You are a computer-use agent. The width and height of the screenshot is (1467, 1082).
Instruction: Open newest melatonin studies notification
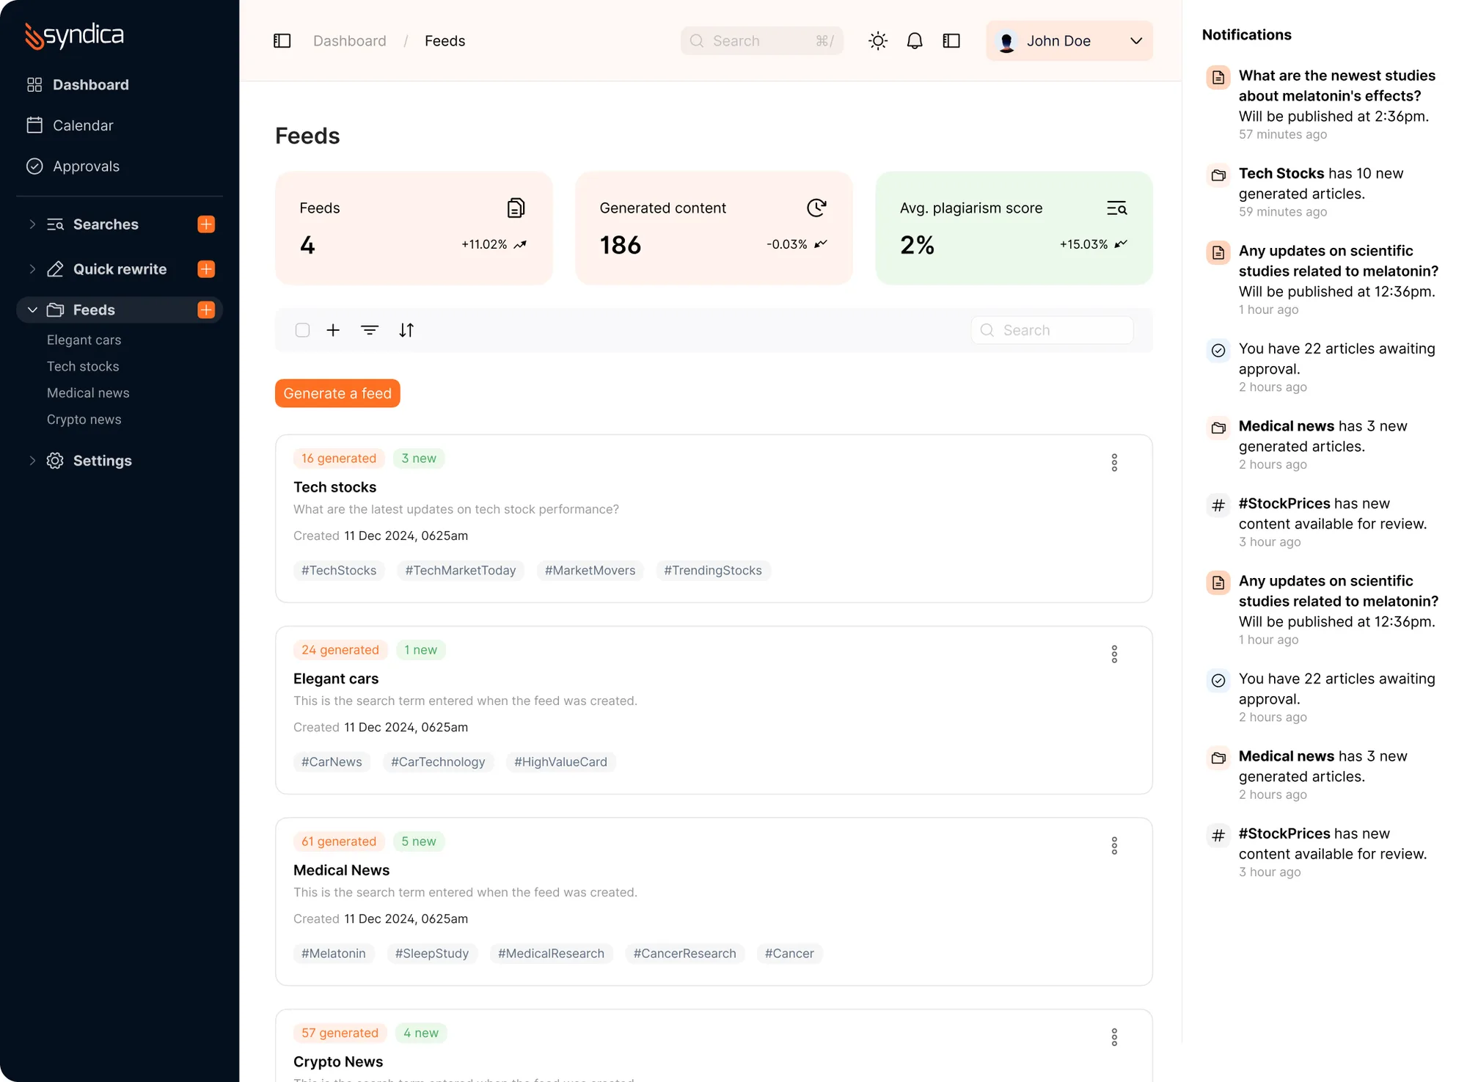click(1323, 104)
